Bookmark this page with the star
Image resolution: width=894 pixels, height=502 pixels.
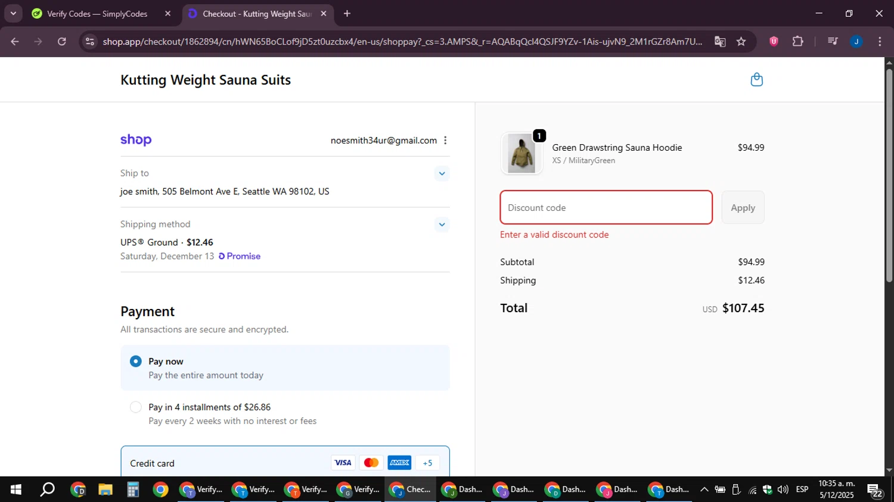point(741,42)
